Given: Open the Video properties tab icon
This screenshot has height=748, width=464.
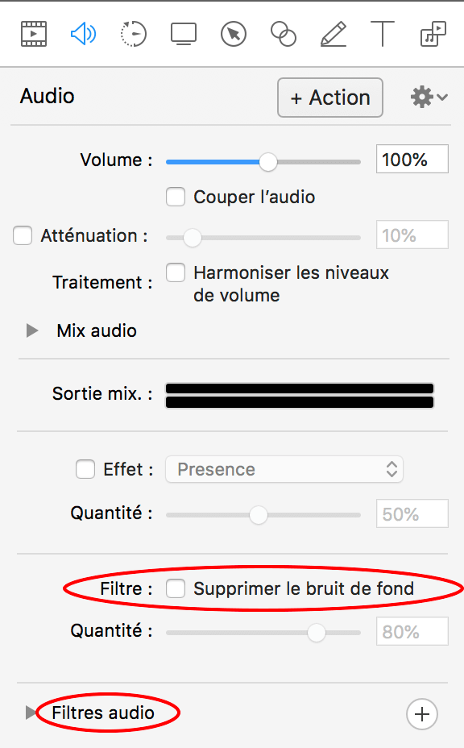Looking at the screenshot, I should (34, 34).
